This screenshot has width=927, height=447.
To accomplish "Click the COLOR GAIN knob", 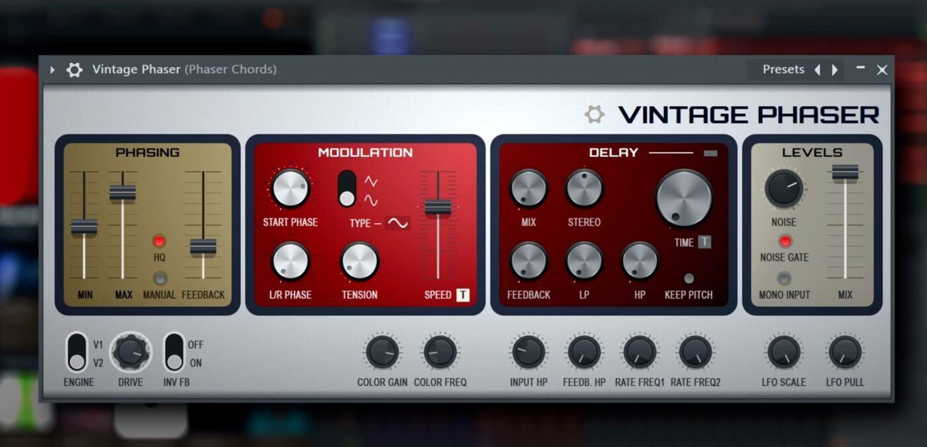I will [x=383, y=352].
